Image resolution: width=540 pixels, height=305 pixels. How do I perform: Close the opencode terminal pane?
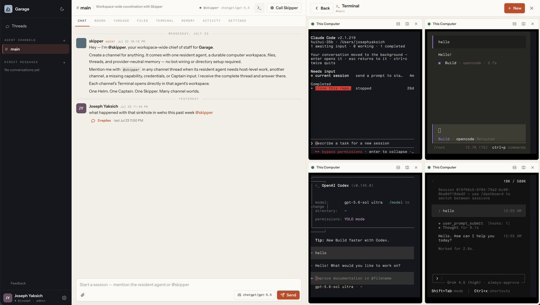click(x=532, y=24)
